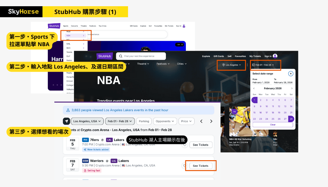The height and width of the screenshot is (187, 328).
Task: Click the magnifier icon in the search bar
Action: (121, 56)
